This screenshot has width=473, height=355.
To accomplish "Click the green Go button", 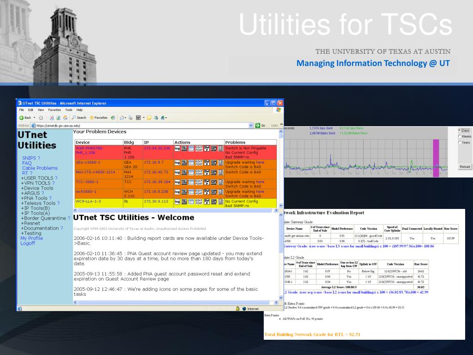I will click(261, 126).
